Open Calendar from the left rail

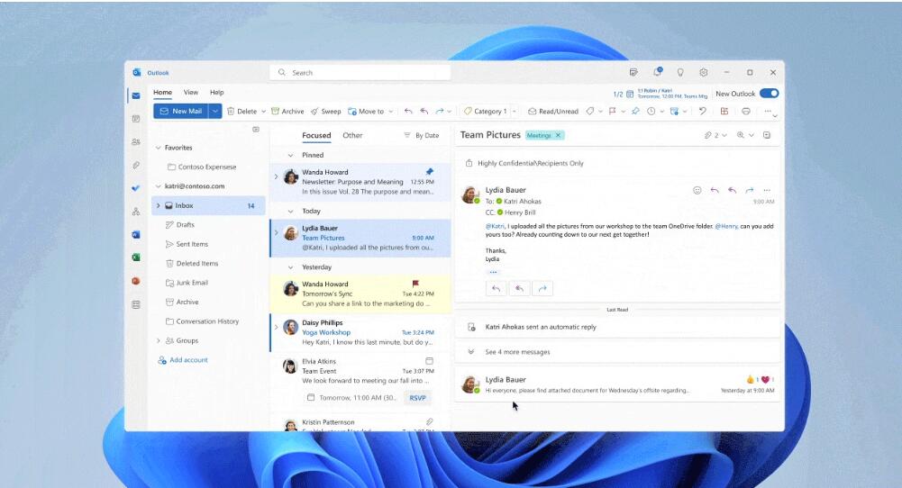point(136,119)
